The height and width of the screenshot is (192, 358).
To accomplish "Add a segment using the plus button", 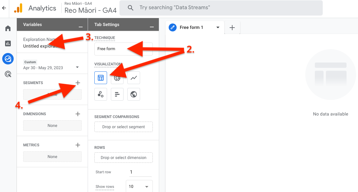I will point(78,83).
